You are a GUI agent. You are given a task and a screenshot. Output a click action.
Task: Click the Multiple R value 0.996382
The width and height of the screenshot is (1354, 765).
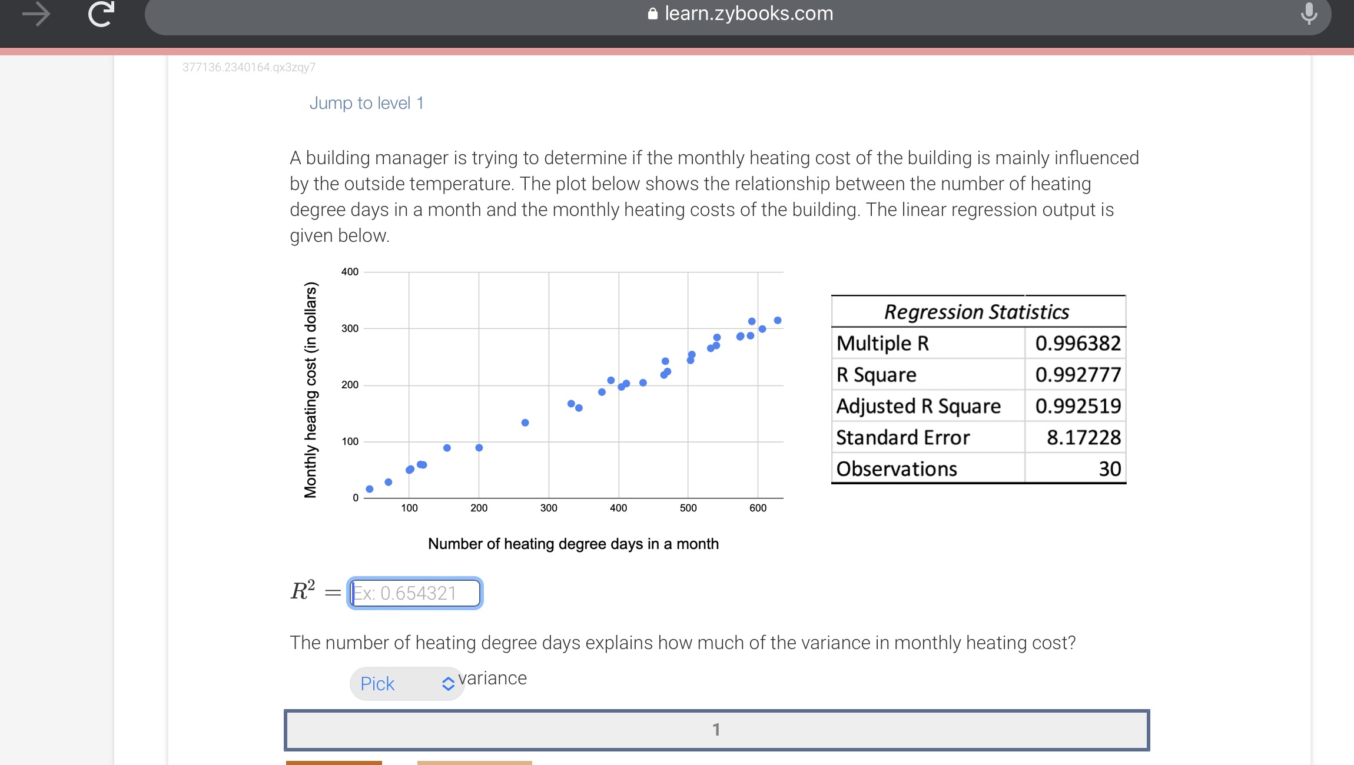(1077, 343)
